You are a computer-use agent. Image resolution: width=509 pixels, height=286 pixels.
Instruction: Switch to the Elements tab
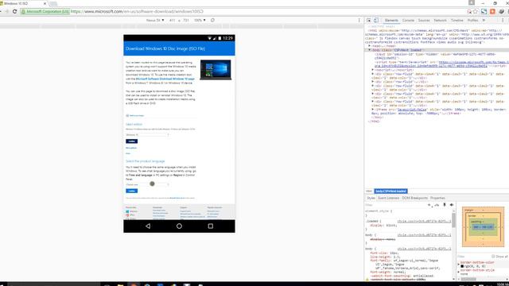tap(391, 20)
